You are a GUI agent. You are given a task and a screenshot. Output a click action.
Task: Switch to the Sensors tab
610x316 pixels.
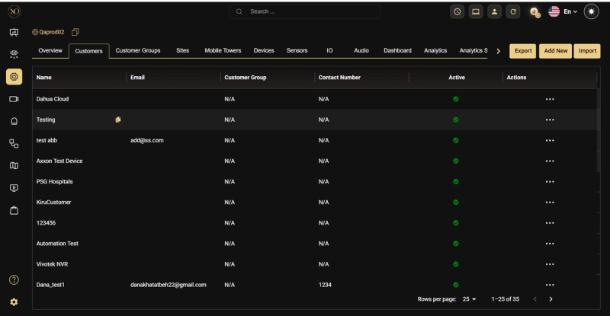[x=297, y=50]
